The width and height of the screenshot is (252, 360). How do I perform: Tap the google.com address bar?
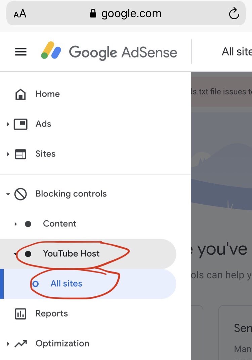pos(126,13)
